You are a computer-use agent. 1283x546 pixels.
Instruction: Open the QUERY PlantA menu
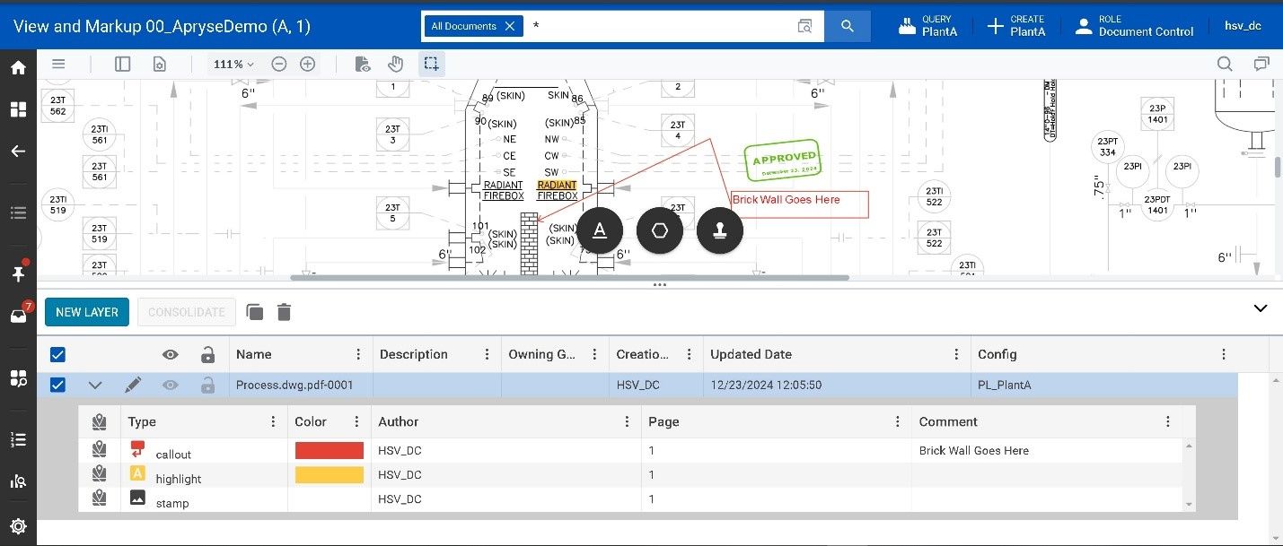pos(928,26)
